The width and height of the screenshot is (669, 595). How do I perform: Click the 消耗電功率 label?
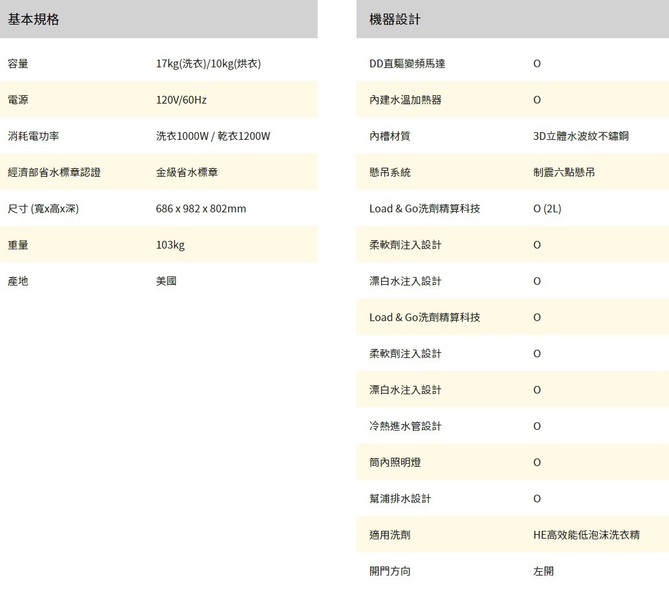click(34, 136)
